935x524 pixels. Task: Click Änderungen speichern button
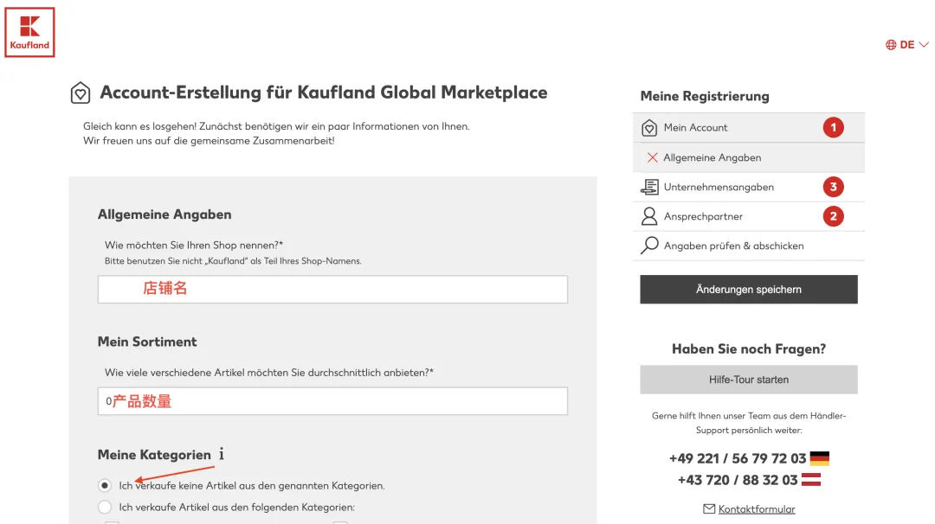point(749,290)
